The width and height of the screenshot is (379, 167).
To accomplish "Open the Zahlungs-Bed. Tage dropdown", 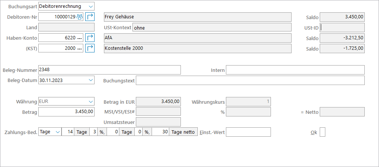I will 57,132.
